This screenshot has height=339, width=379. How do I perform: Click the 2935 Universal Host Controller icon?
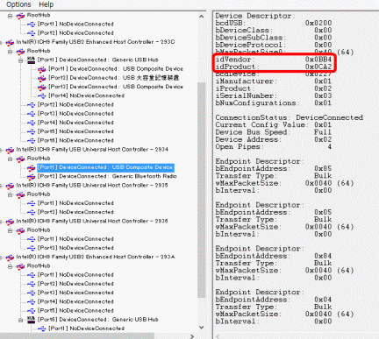click(10, 186)
